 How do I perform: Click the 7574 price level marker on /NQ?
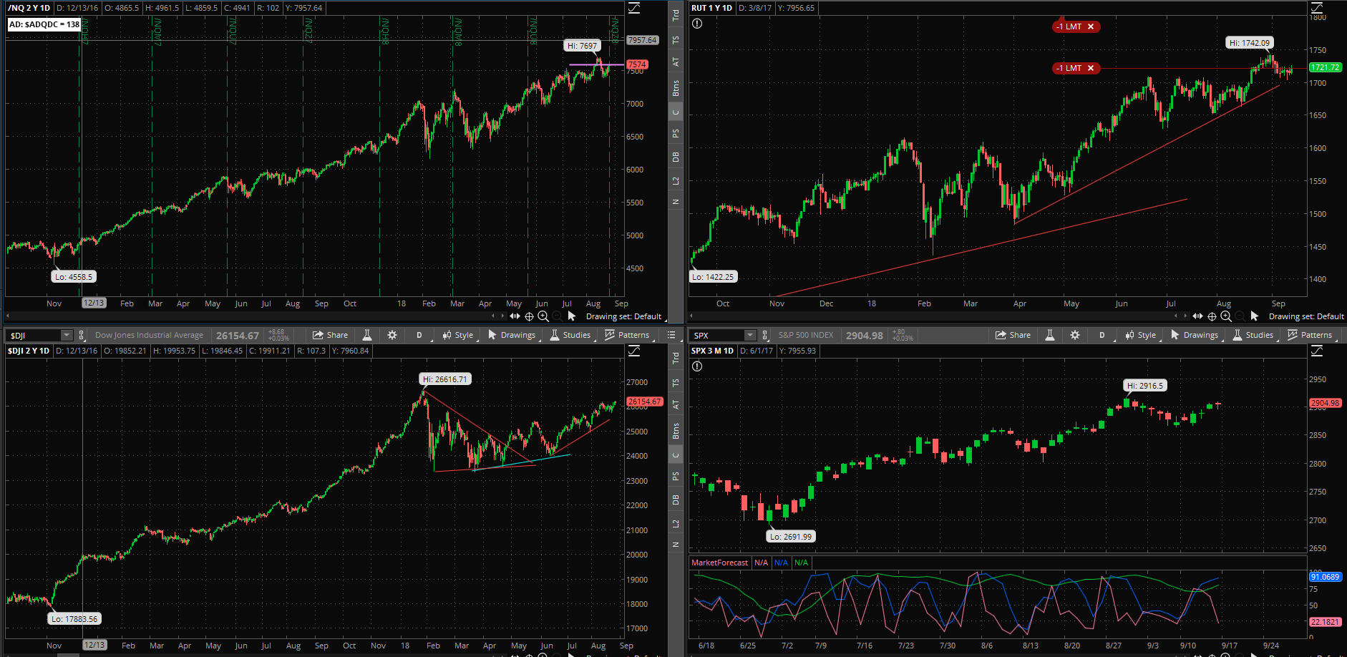(x=637, y=64)
